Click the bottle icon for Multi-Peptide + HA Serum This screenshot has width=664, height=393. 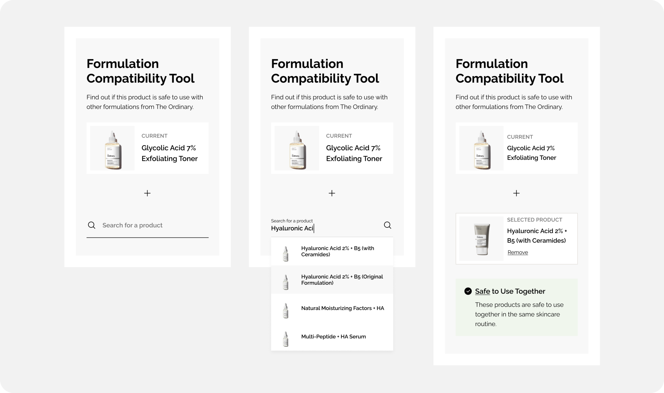click(x=285, y=339)
